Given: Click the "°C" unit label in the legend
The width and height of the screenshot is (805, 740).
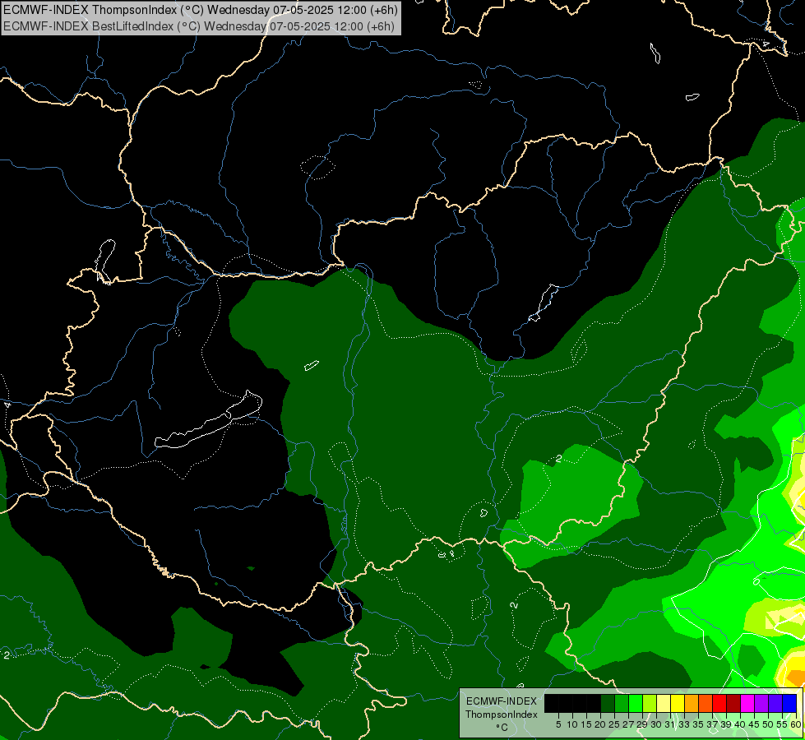Looking at the screenshot, I should pos(502,728).
